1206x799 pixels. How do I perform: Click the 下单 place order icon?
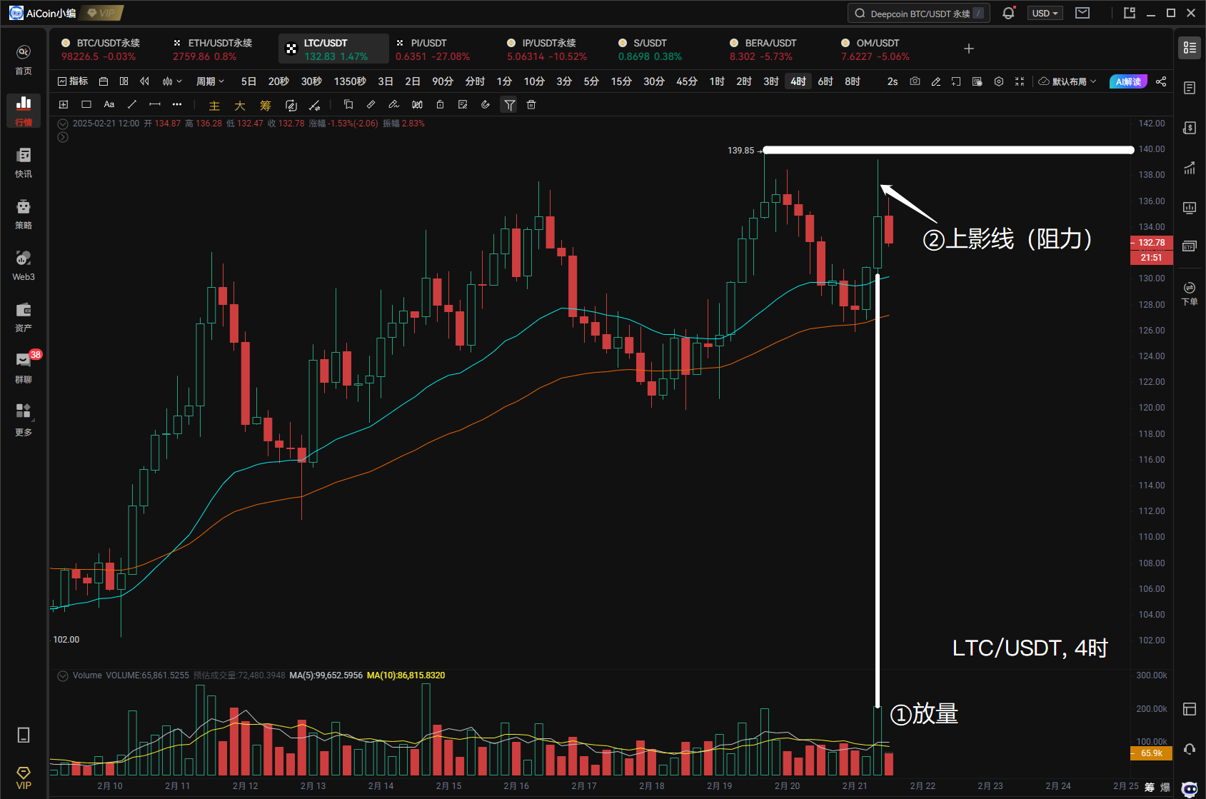1190,293
